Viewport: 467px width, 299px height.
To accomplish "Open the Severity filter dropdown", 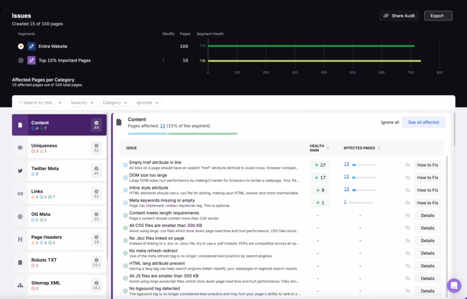I will tap(82, 103).
